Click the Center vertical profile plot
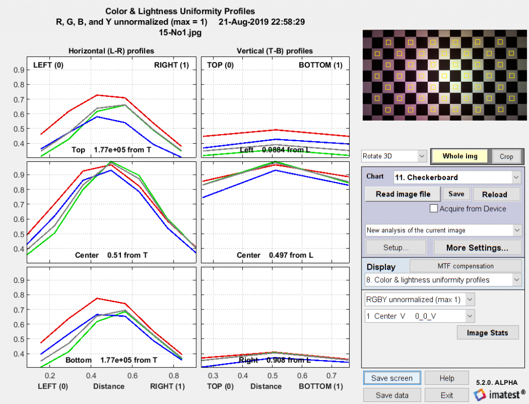This screenshot has width=529, height=404. point(275,212)
